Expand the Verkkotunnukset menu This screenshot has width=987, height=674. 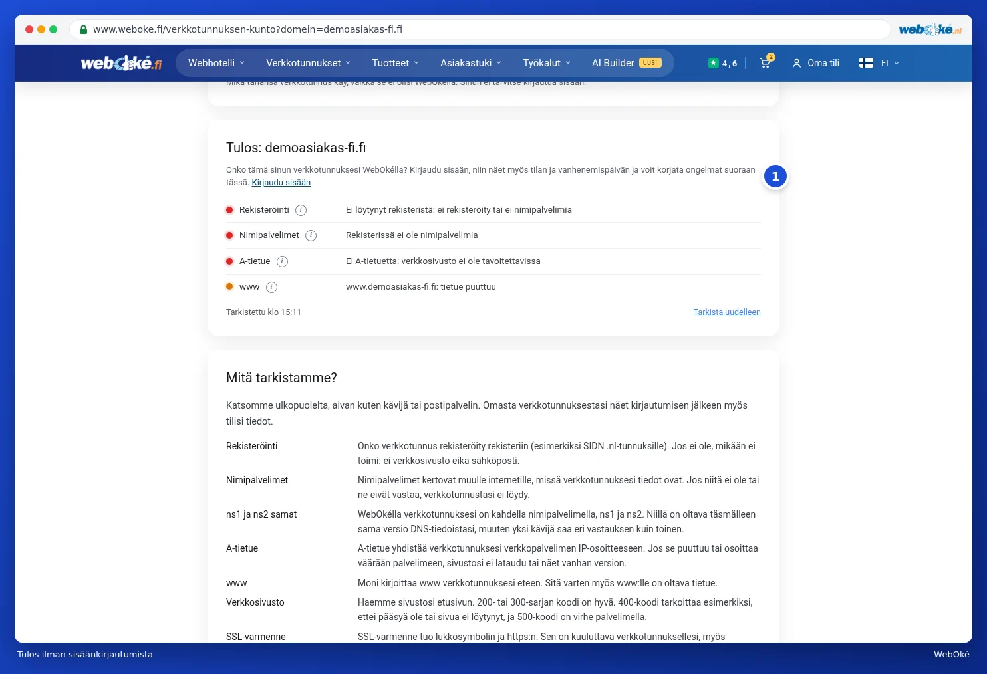click(x=308, y=63)
